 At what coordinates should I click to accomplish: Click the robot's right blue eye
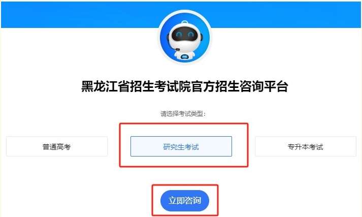point(191,35)
